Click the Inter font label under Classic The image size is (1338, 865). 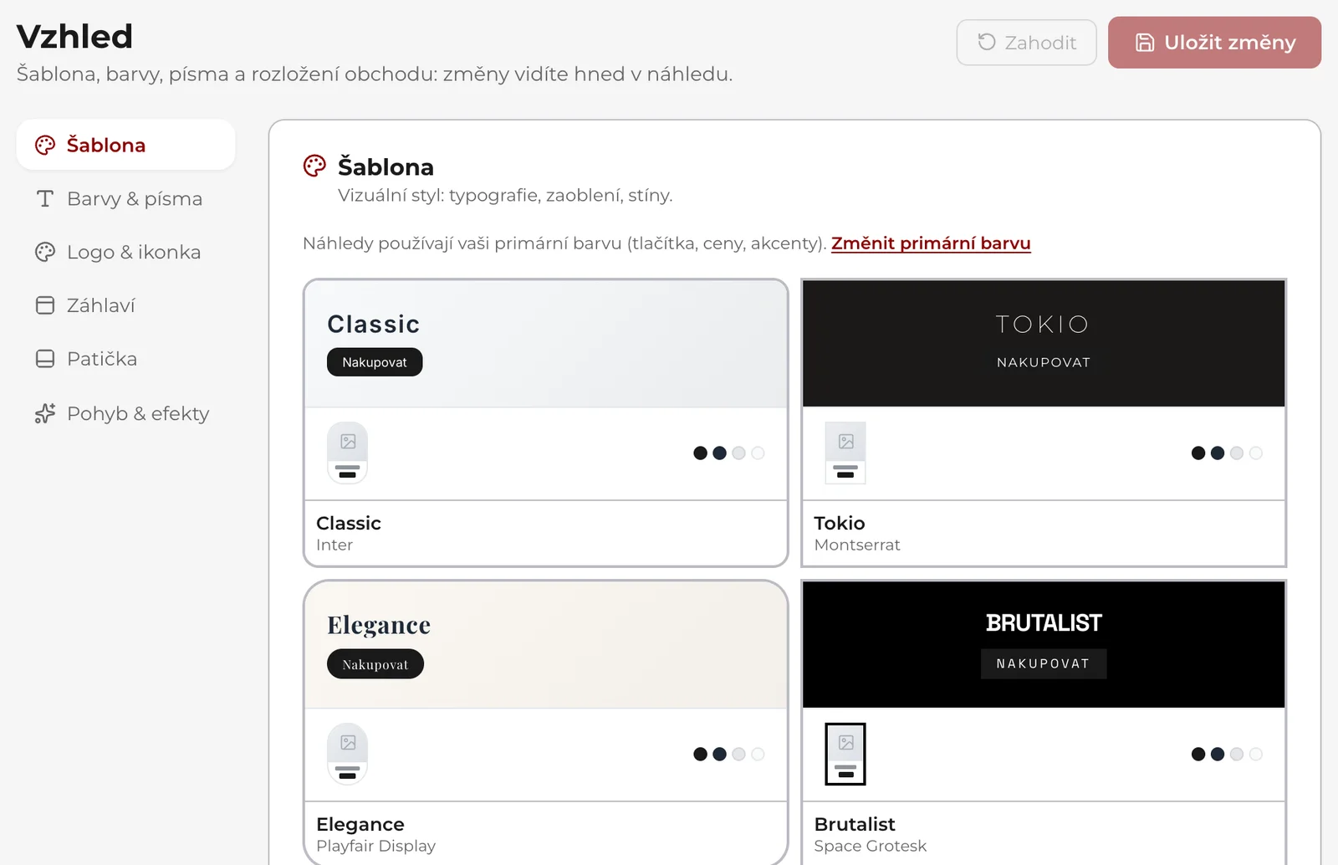point(334,545)
